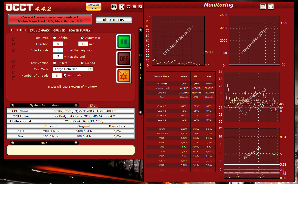Select the 32 bits test version

click(x=55, y=63)
